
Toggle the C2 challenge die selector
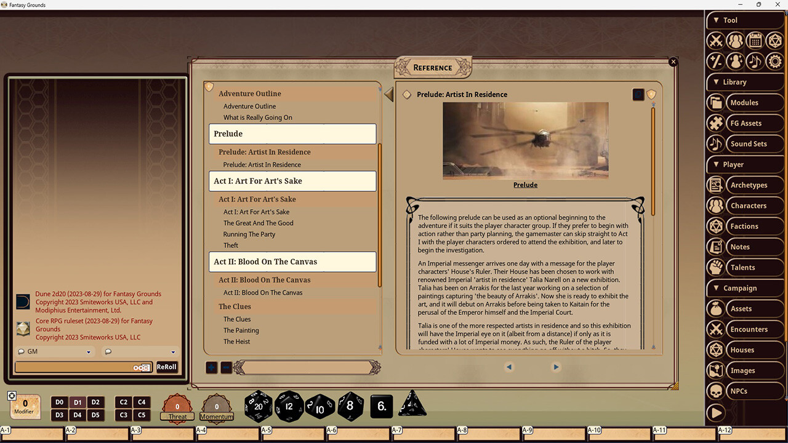[124, 402]
